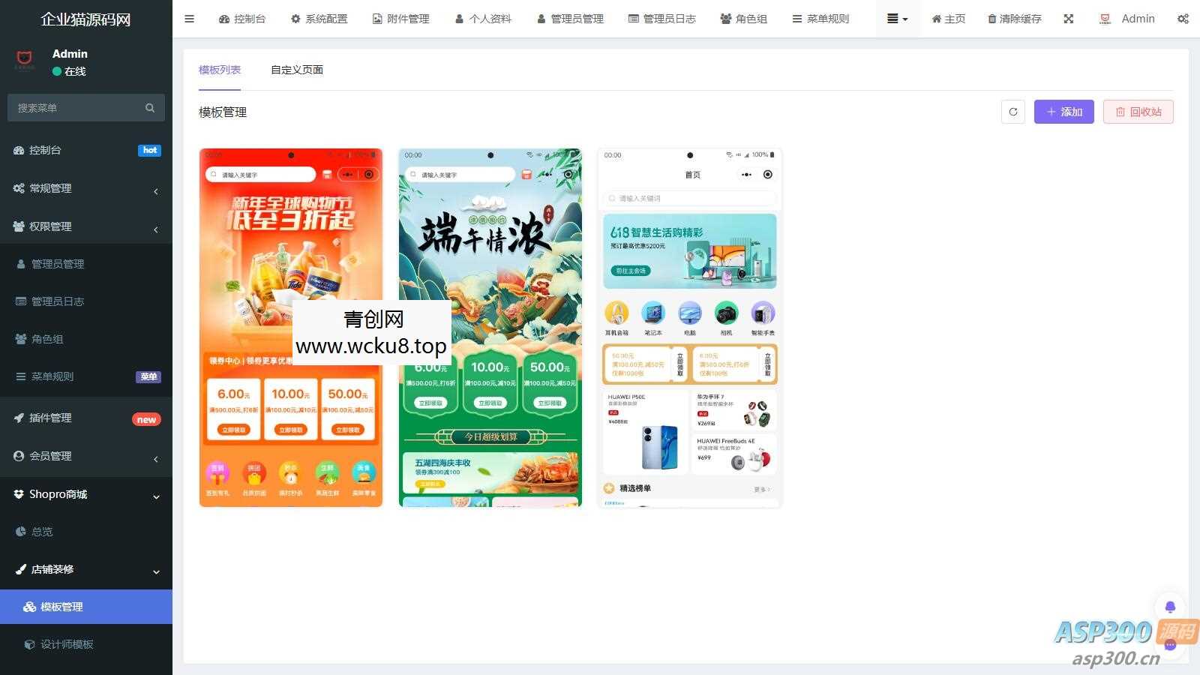Open the 附件管理 attachment manager
This screenshot has height=675, width=1200.
[400, 19]
